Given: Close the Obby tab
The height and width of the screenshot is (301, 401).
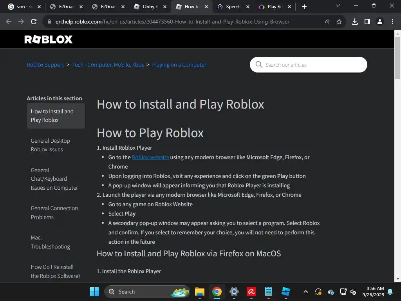Looking at the screenshot, I should click(165, 7).
